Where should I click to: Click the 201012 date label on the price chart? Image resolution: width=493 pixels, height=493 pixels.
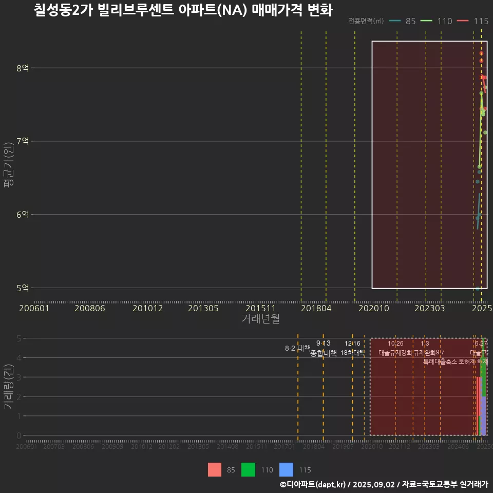pyautogui.click(x=147, y=308)
